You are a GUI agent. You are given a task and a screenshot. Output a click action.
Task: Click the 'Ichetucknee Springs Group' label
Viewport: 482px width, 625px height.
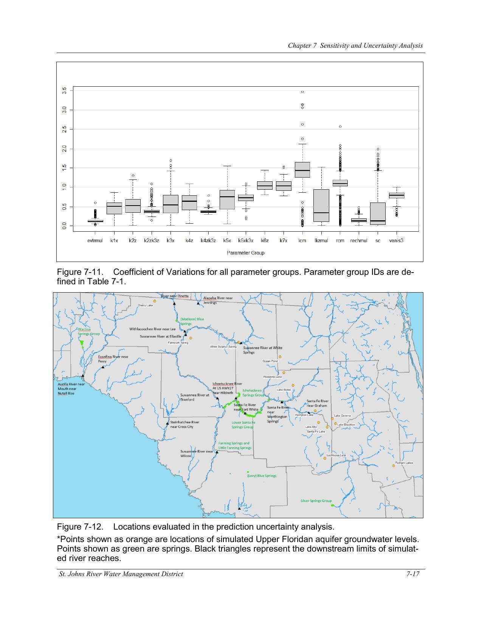click(x=253, y=393)
